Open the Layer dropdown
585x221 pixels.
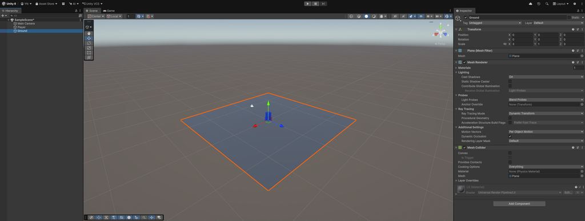pos(559,23)
